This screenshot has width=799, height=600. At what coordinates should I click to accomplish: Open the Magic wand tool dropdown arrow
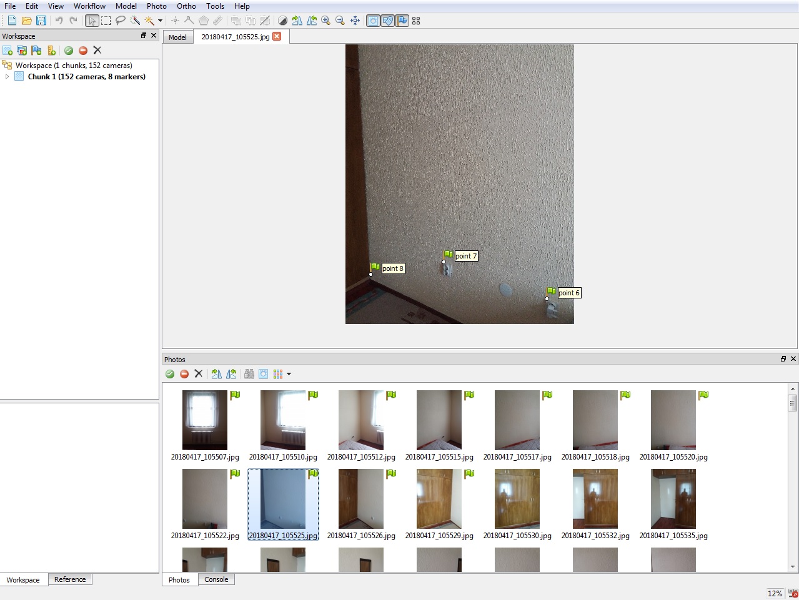160,21
